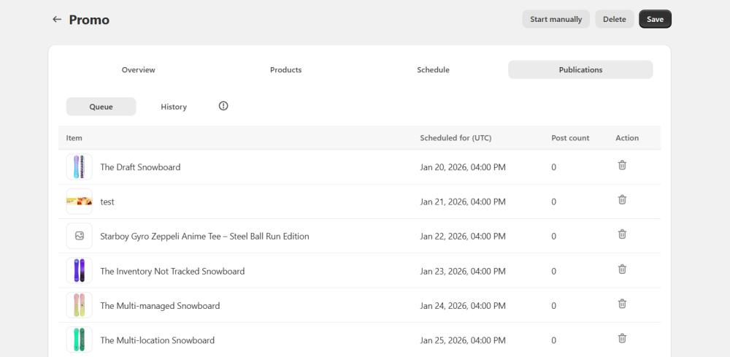
Task: Save the Promo changes
Action: (655, 20)
